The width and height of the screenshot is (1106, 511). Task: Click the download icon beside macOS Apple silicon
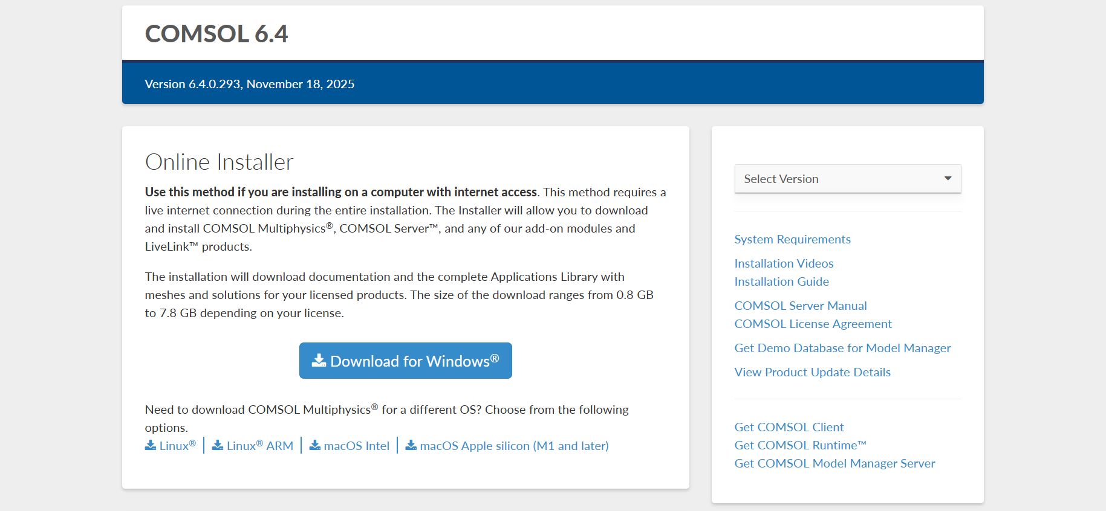(411, 445)
